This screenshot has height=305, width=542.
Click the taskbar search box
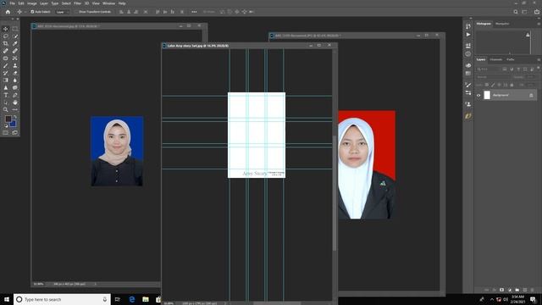pos(62,299)
